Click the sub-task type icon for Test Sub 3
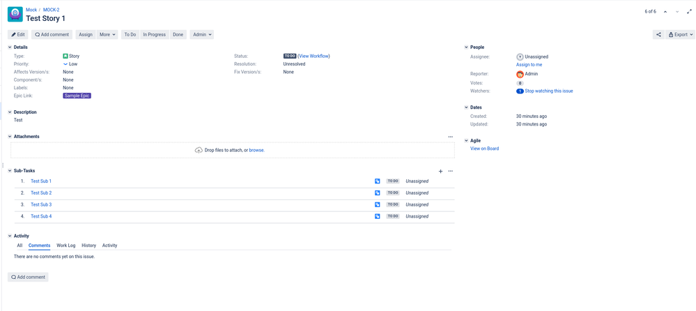Viewport: 696px width, 311px height. [x=378, y=204]
